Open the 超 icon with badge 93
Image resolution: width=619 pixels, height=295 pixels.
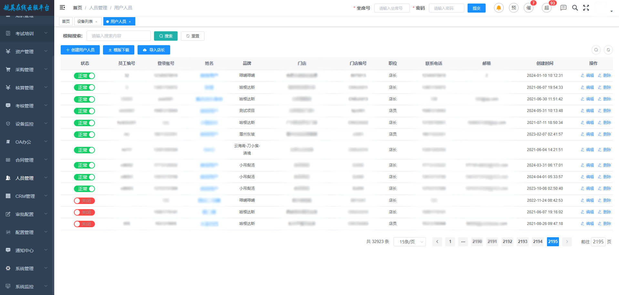coord(546,8)
